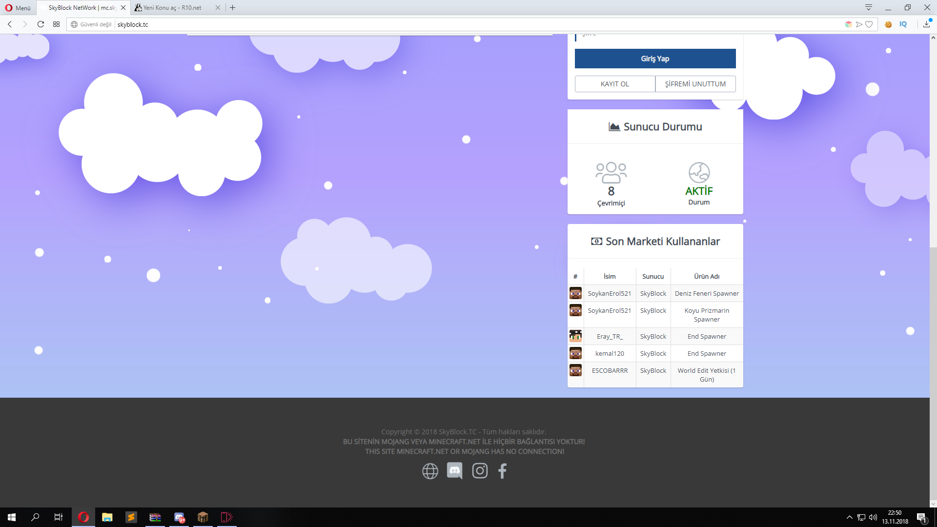Click the Giriş Yap login button
937x527 pixels.
point(655,59)
